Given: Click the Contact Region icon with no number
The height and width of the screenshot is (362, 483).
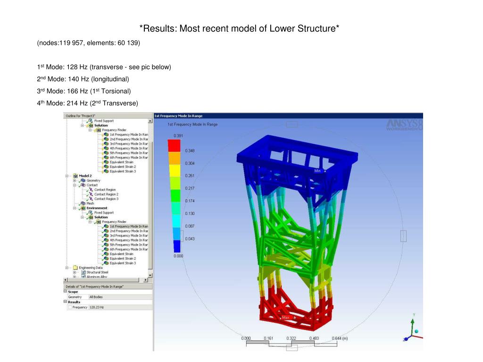Looking at the screenshot, I should [x=91, y=189].
